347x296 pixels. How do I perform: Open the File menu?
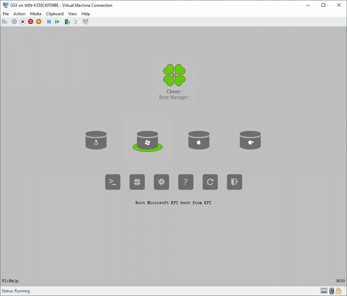click(6, 14)
